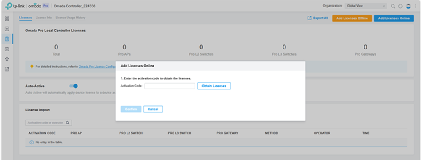Click search icon in License Import field

(68, 122)
